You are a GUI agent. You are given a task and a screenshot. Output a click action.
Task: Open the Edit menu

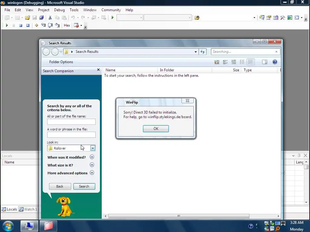click(18, 10)
